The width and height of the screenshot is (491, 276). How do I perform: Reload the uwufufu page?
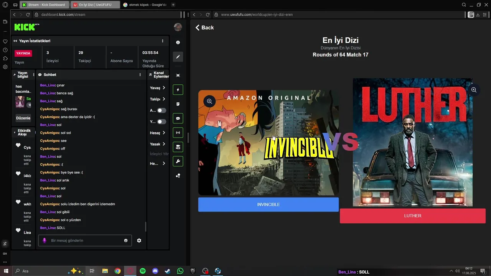click(208, 15)
